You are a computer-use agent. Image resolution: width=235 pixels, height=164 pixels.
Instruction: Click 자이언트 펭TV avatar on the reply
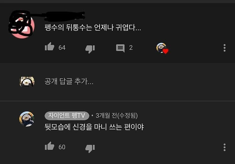tap(27, 119)
